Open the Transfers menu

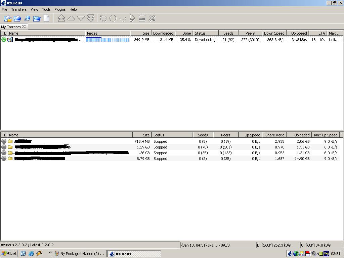coord(19,9)
